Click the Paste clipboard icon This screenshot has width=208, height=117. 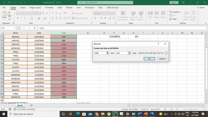[4, 14]
